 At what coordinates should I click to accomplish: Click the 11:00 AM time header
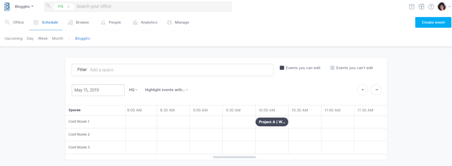[333, 110]
